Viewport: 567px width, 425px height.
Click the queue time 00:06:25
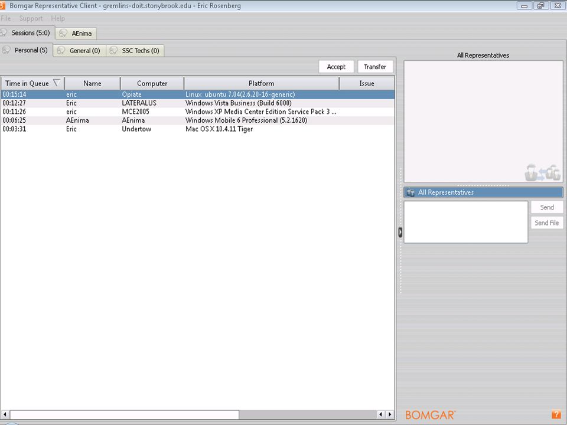(14, 120)
